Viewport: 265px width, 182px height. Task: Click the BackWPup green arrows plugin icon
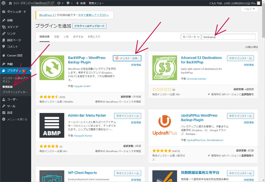[x=52, y=68]
